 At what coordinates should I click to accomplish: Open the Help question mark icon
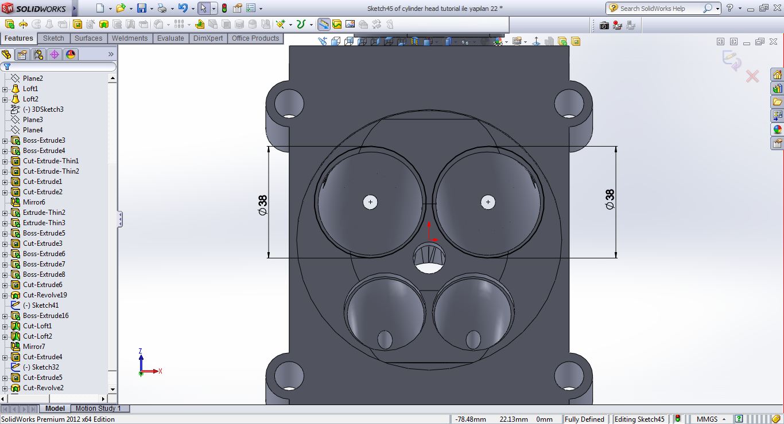pyautogui.click(x=729, y=8)
